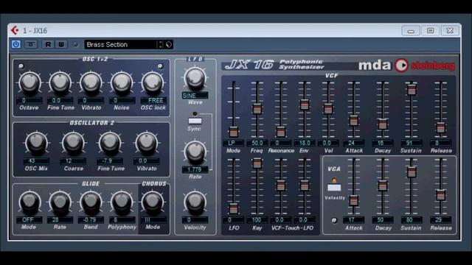Click the preset up/down stepper arrows

point(161,44)
